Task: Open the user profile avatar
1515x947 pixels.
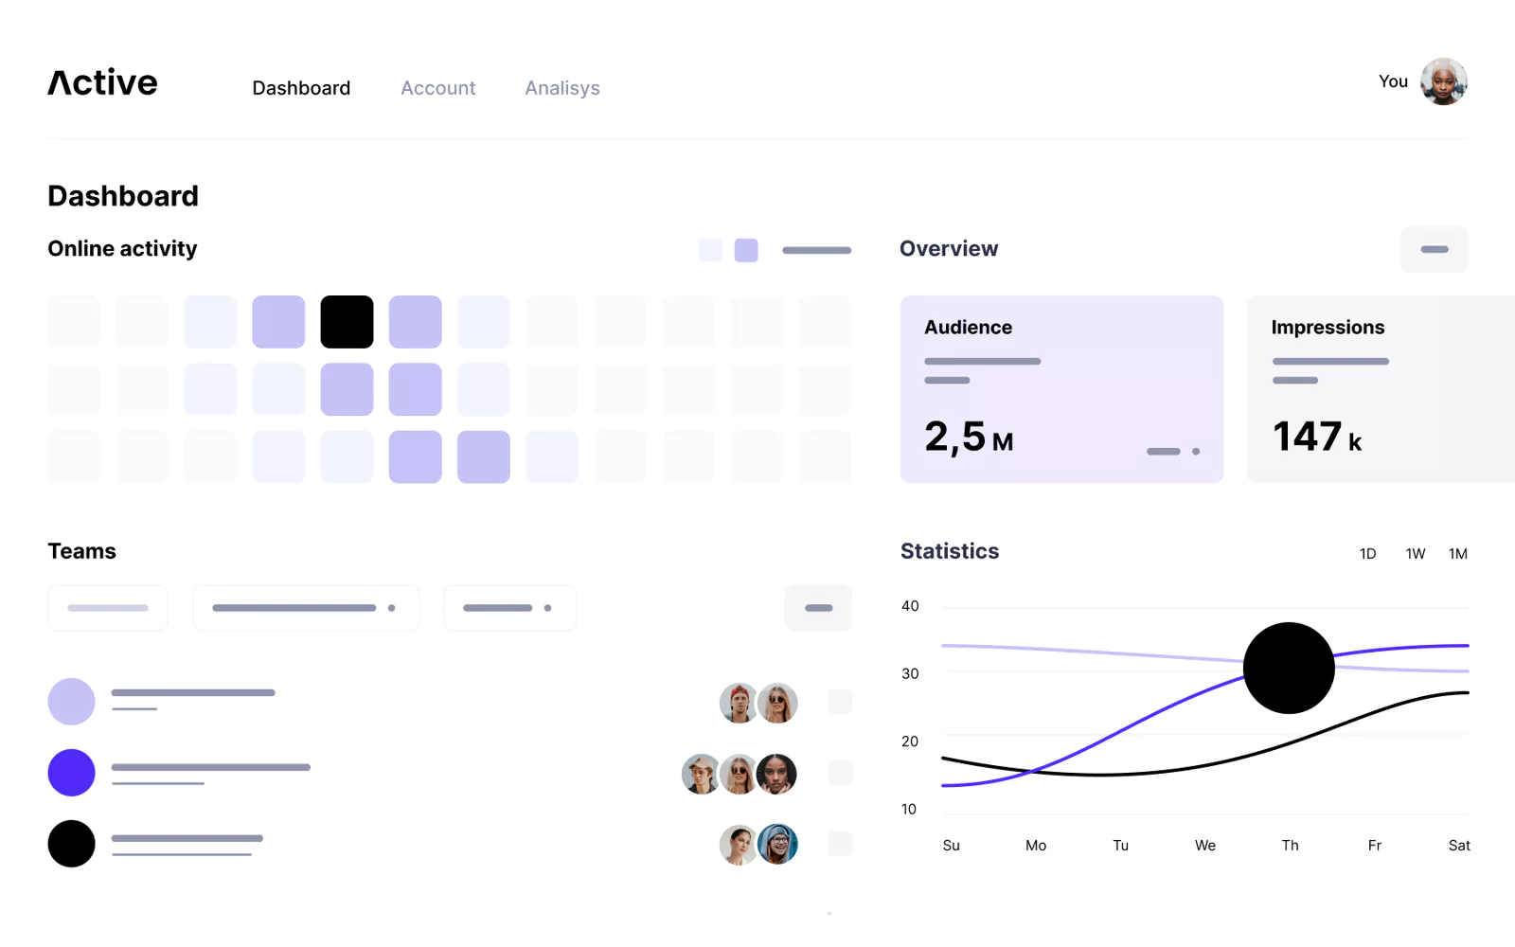Action: 1443,82
